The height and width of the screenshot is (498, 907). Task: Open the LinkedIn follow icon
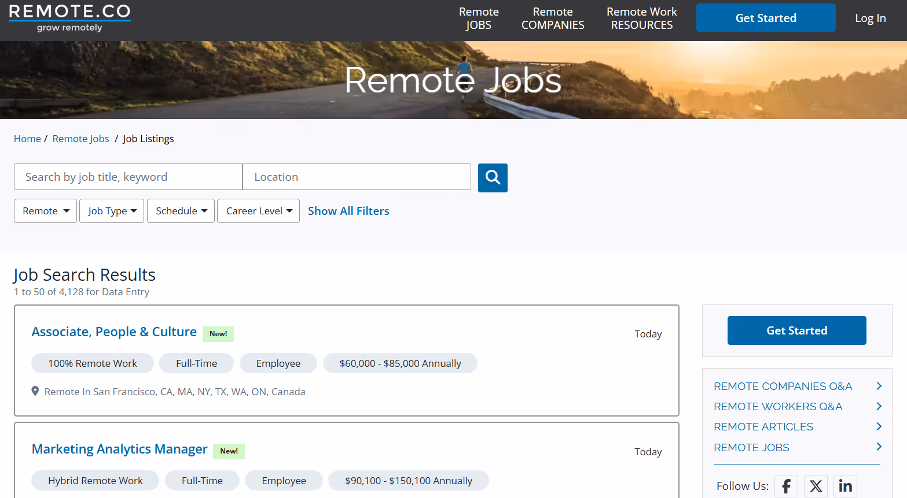(845, 486)
